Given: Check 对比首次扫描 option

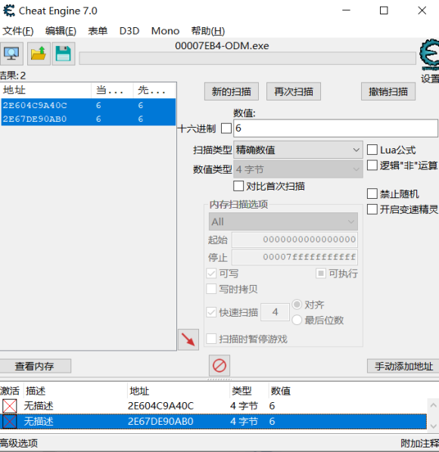Looking at the screenshot, I should 238,186.
